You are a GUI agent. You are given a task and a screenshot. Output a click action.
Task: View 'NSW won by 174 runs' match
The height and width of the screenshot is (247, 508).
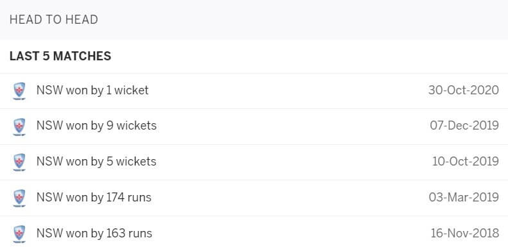tap(94, 198)
